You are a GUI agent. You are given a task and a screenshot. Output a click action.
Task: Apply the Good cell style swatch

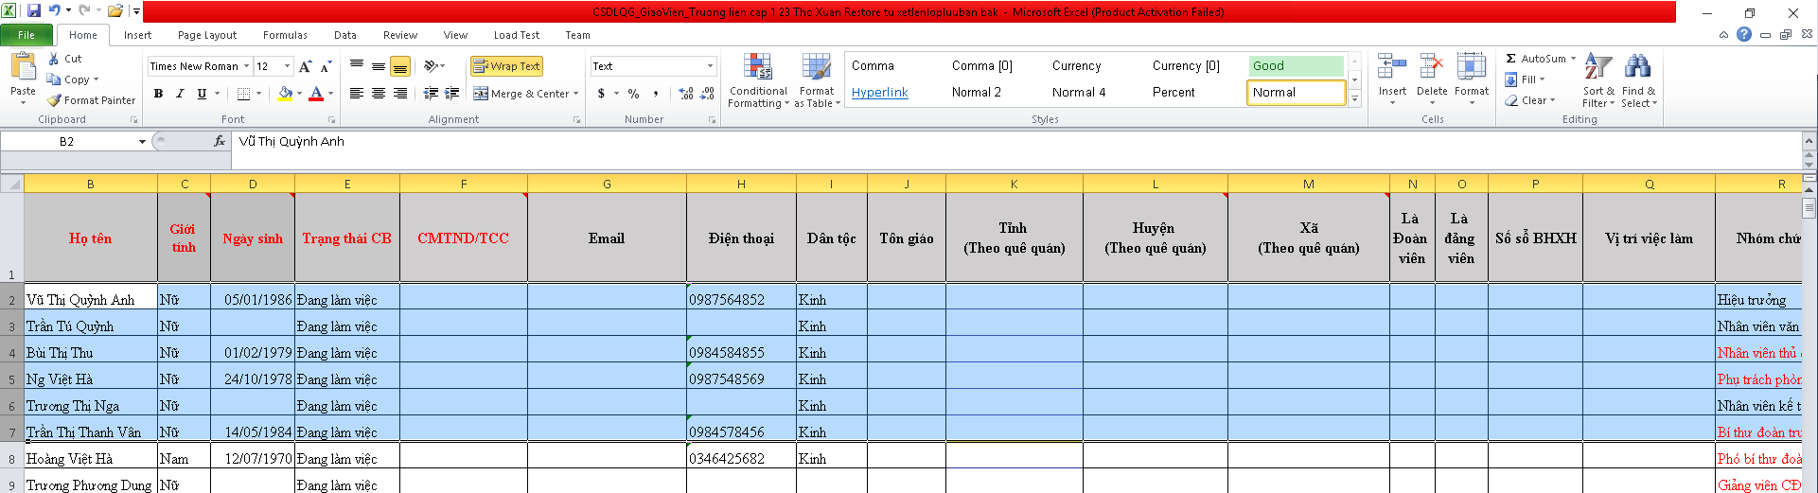(1294, 66)
